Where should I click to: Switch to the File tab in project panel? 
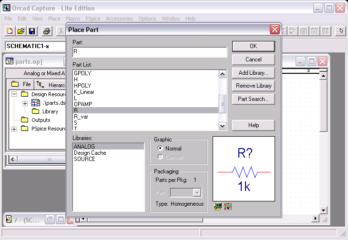coord(20,84)
